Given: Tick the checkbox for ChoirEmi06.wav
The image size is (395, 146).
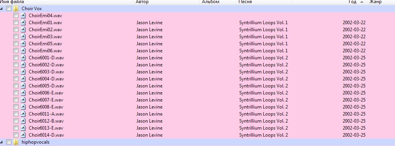Looking at the screenshot, I should click(16, 51).
